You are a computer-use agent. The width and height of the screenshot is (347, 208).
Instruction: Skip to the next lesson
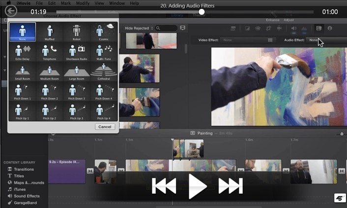(231, 186)
